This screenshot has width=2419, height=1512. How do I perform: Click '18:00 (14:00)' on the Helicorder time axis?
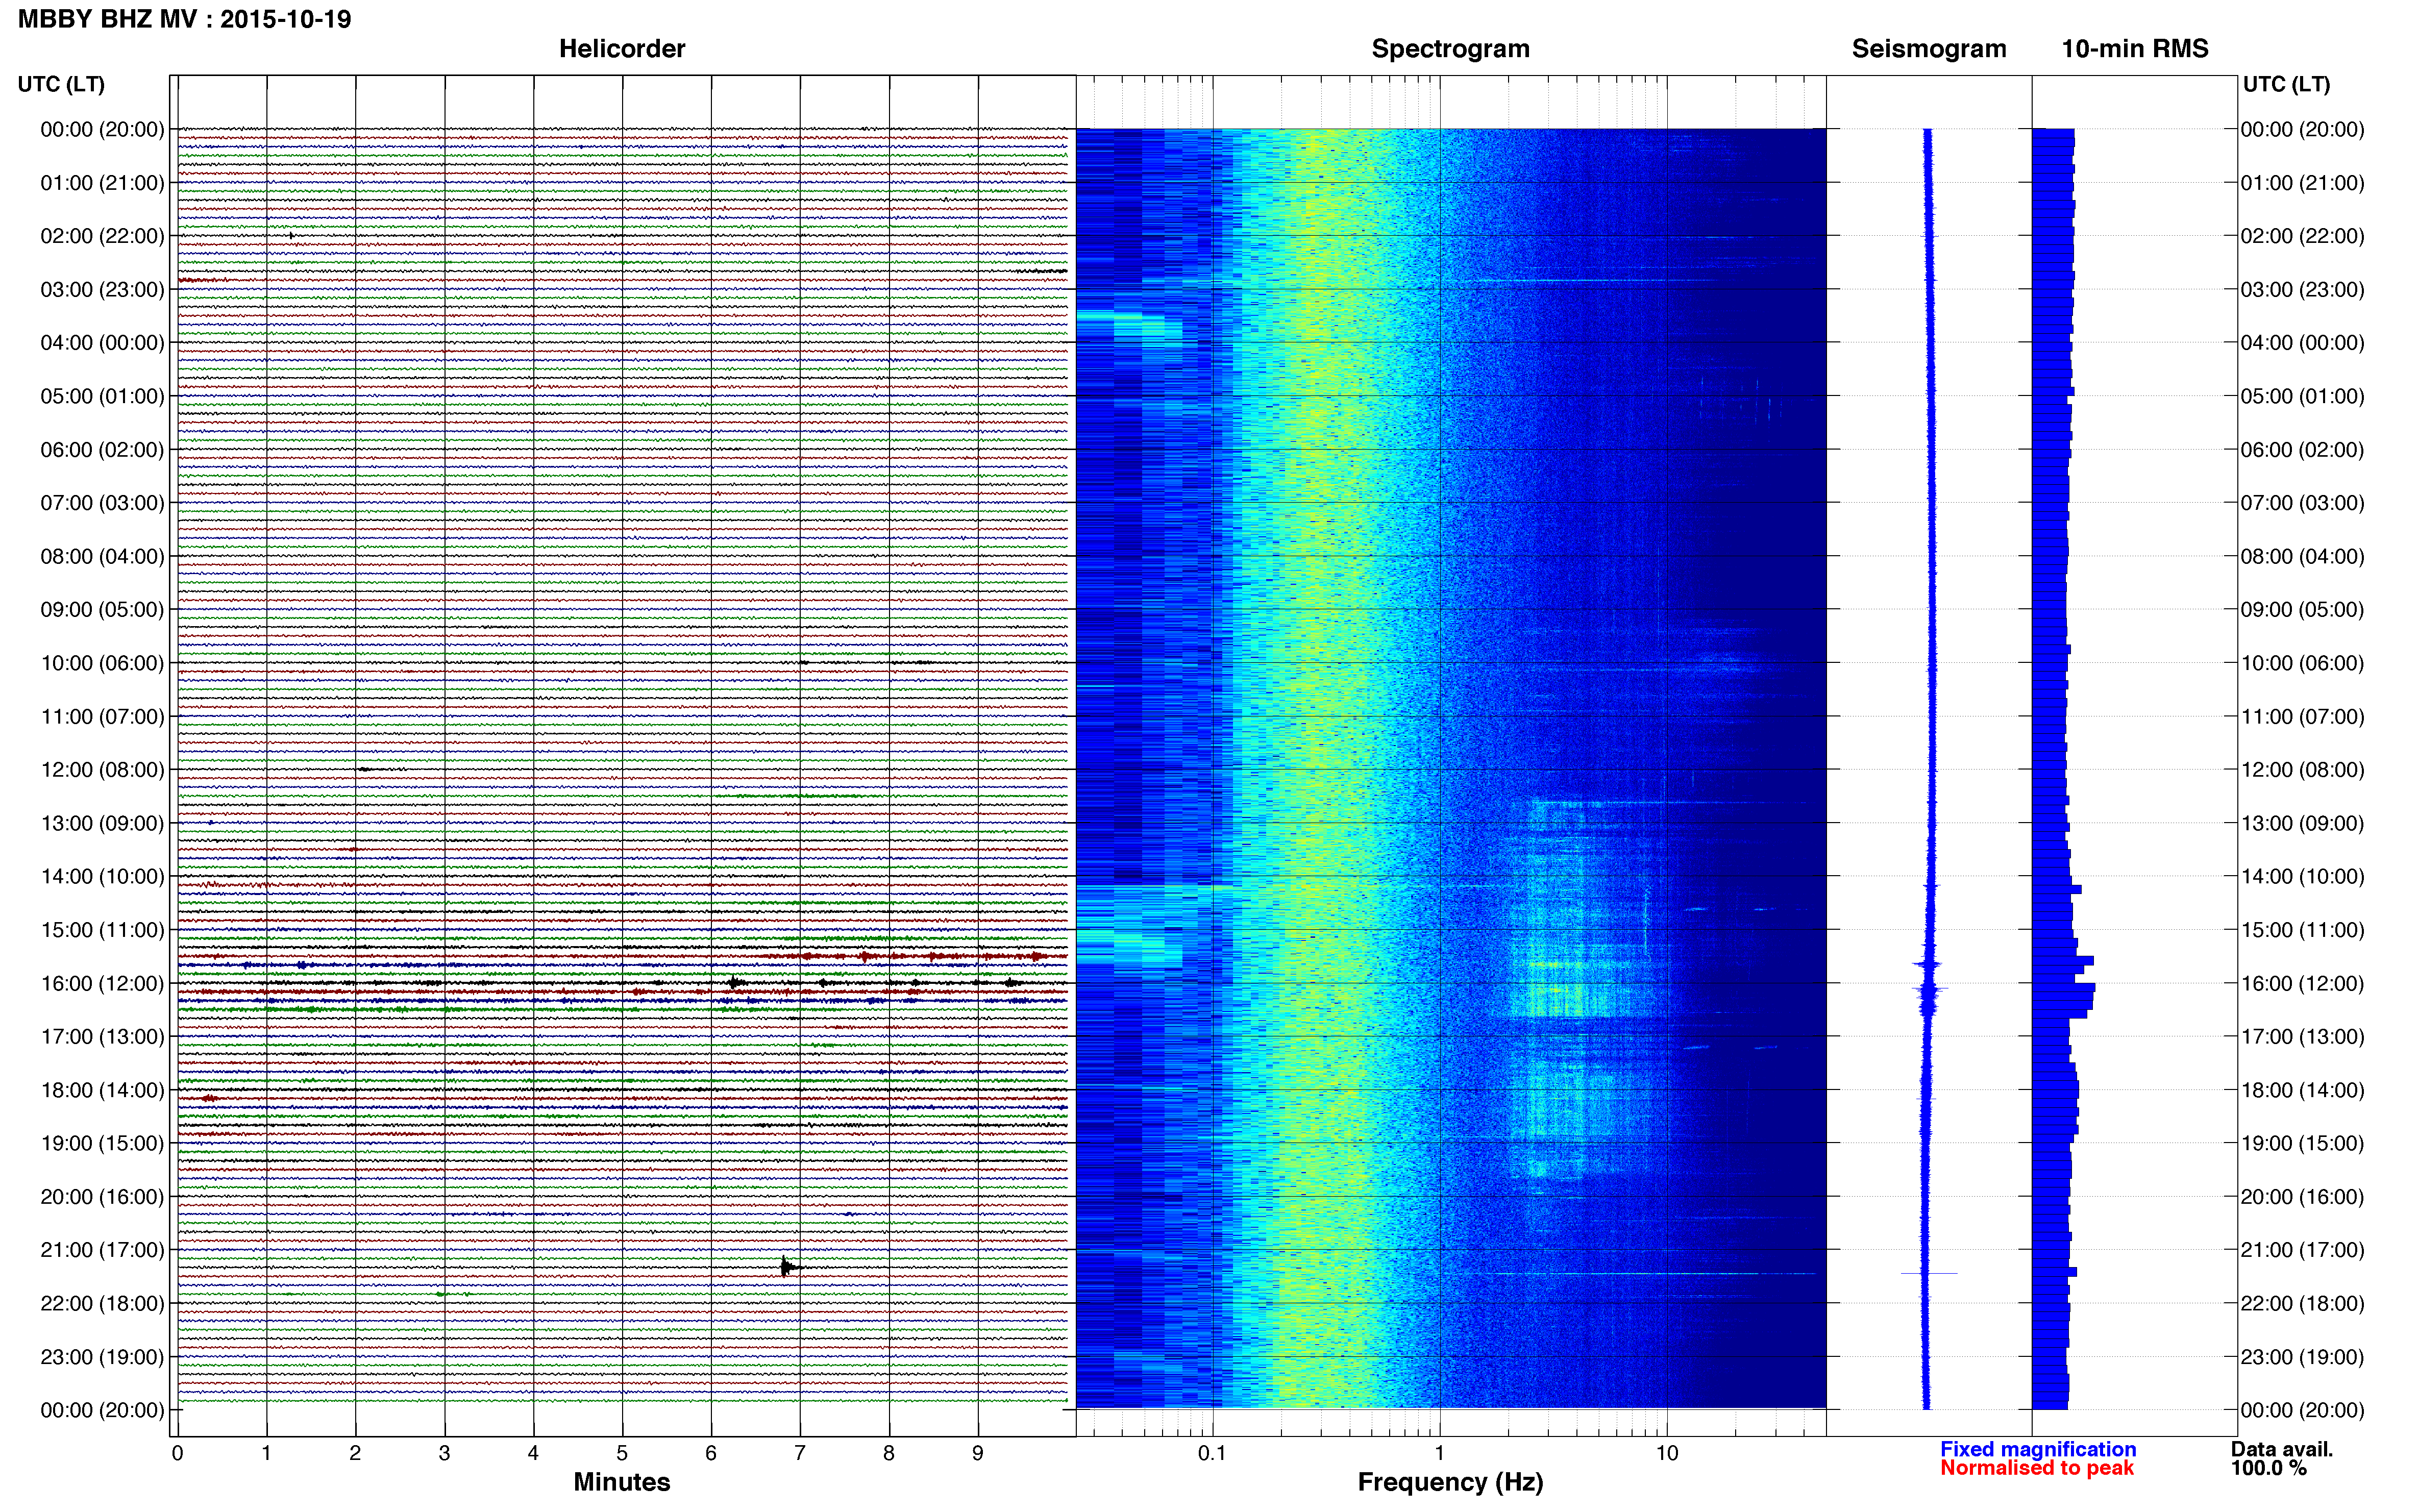pos(102,1091)
